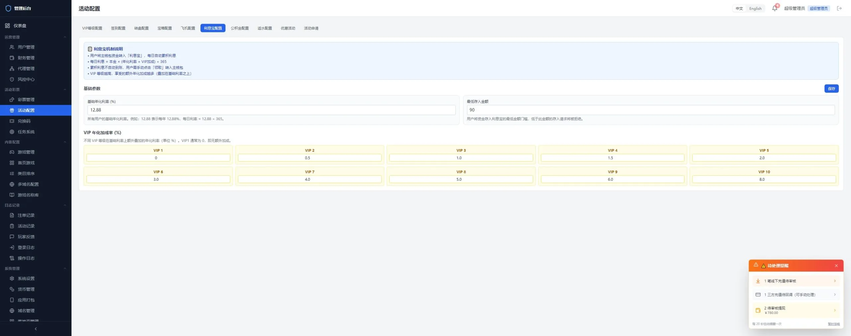Image resolution: width=851 pixels, height=336 pixels.
Task: Select 彩票管理 in the sidebar
Action: [x=36, y=99]
